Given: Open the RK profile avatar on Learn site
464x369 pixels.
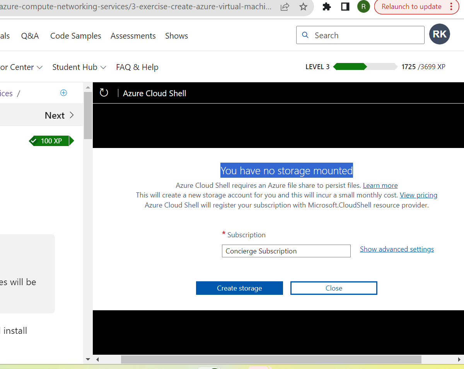Looking at the screenshot, I should [x=439, y=34].
